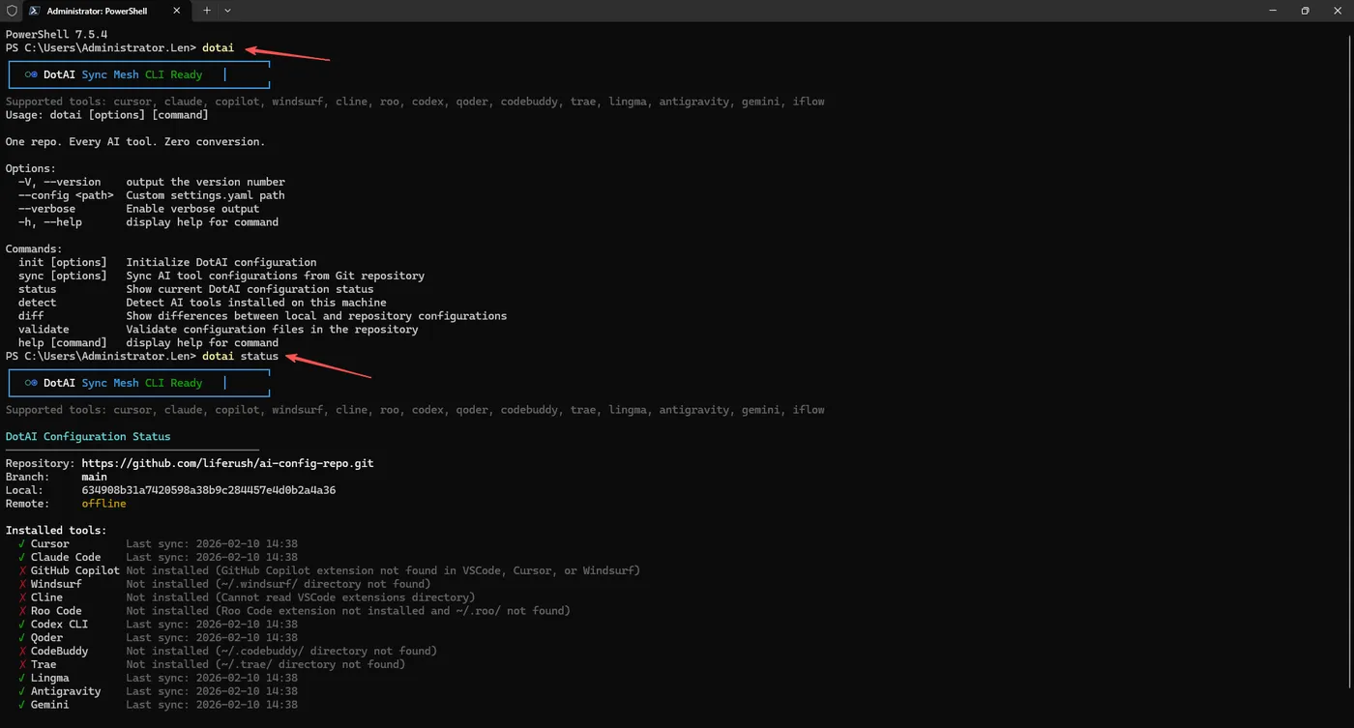The image size is (1354, 728).
Task: Click the typed 'dotai status' command
Action: point(240,357)
